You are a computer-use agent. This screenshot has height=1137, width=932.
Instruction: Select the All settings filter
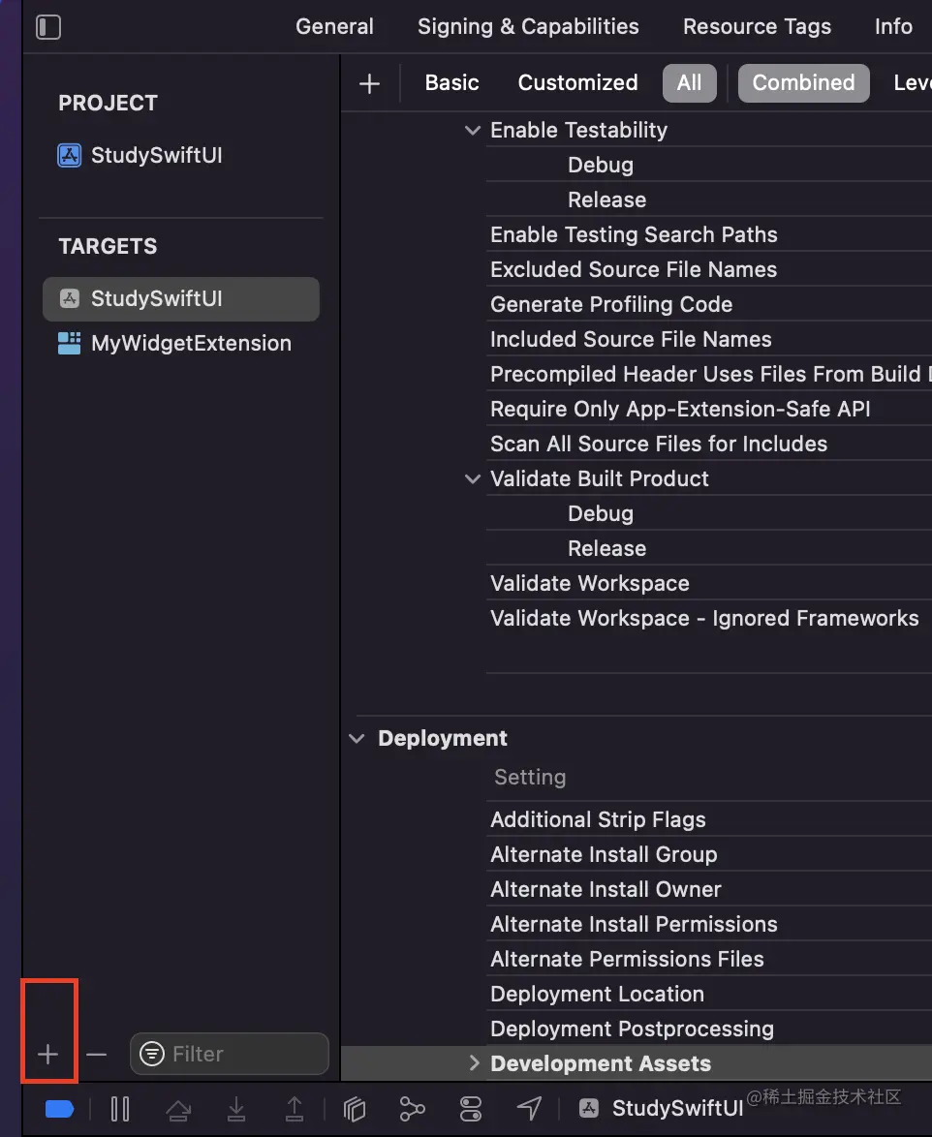click(x=689, y=83)
